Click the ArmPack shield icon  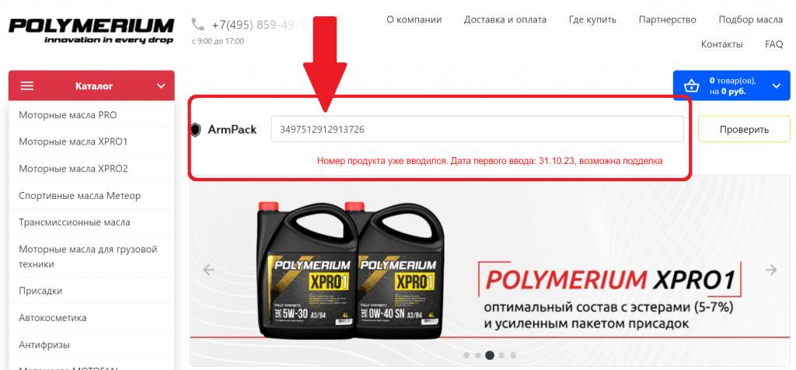[x=195, y=130]
